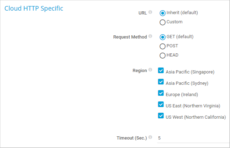Select the Custom URL radio button

pos(162,22)
